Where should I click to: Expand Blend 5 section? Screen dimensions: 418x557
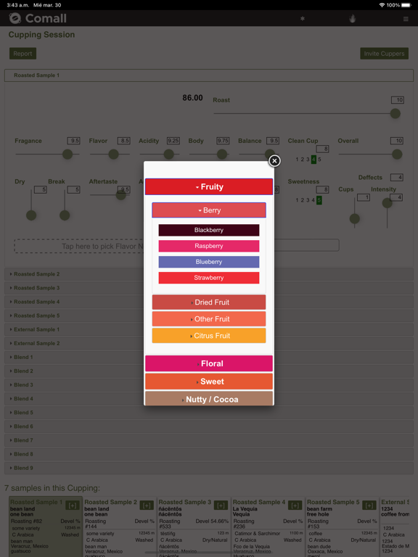click(209, 413)
